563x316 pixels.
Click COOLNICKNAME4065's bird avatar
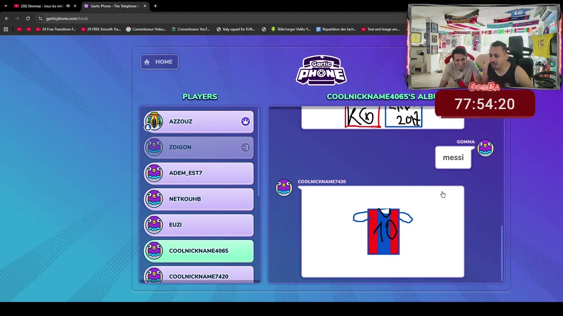(x=154, y=251)
